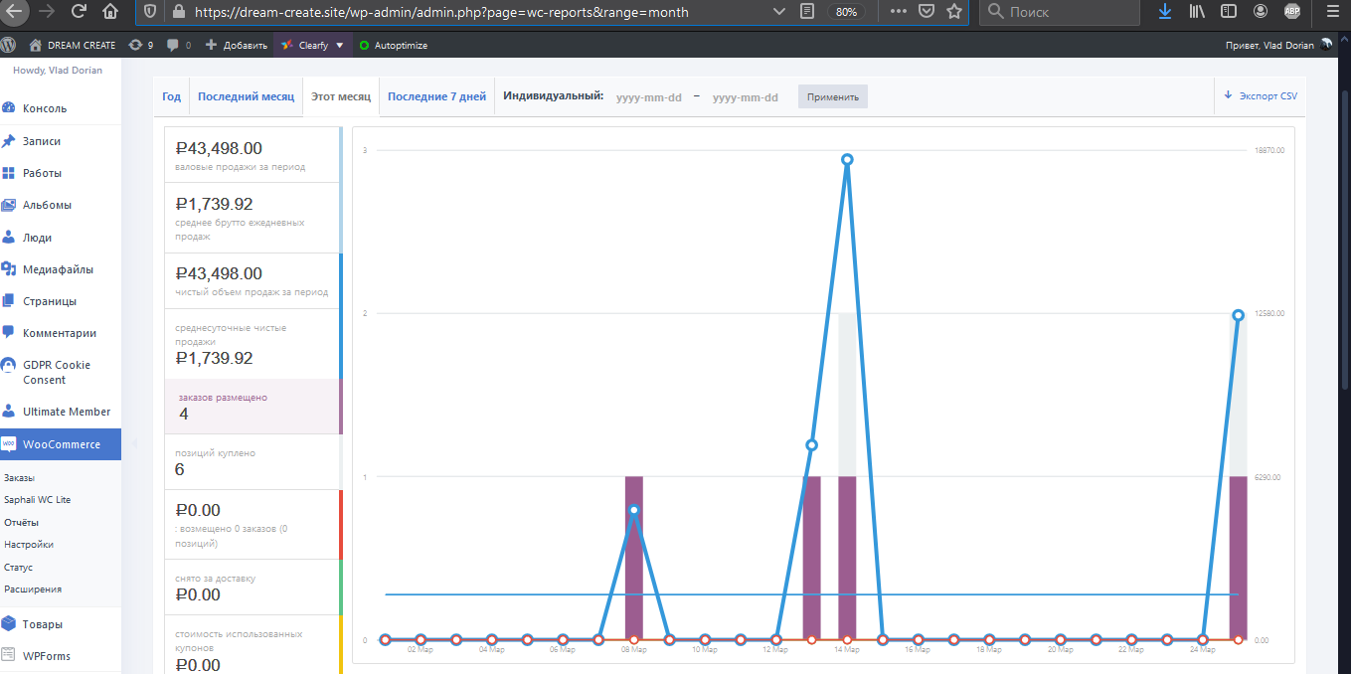Screen dimensions: 1351x674
Task: Click Экспорт CSV link
Action: 1261,96
